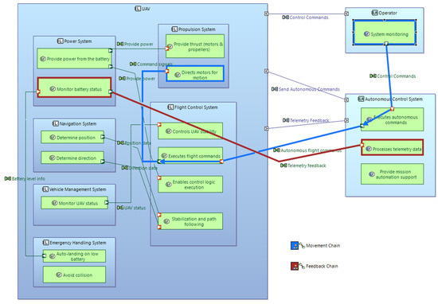Click the Power System component icon
The height and width of the screenshot is (304, 438).
[x=60, y=41]
